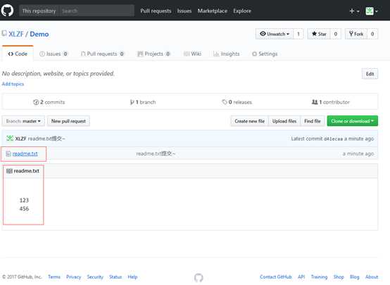The height and width of the screenshot is (285, 390).
Task: View the 0 releases page
Action: pos(237,102)
